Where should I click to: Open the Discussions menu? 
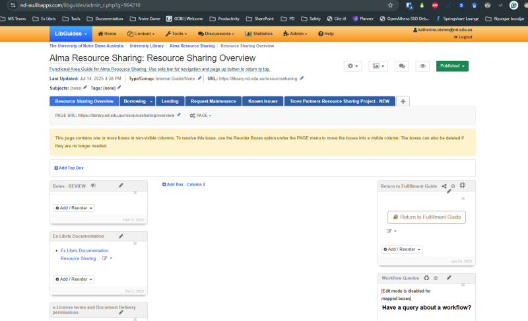point(216,34)
